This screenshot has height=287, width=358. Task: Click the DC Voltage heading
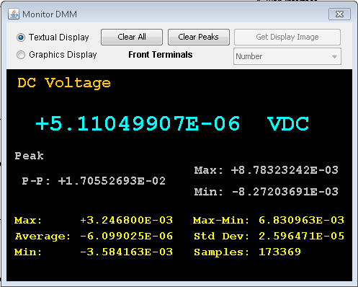(64, 83)
